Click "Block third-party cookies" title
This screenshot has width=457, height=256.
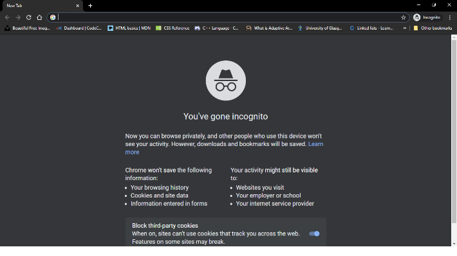[165, 226]
